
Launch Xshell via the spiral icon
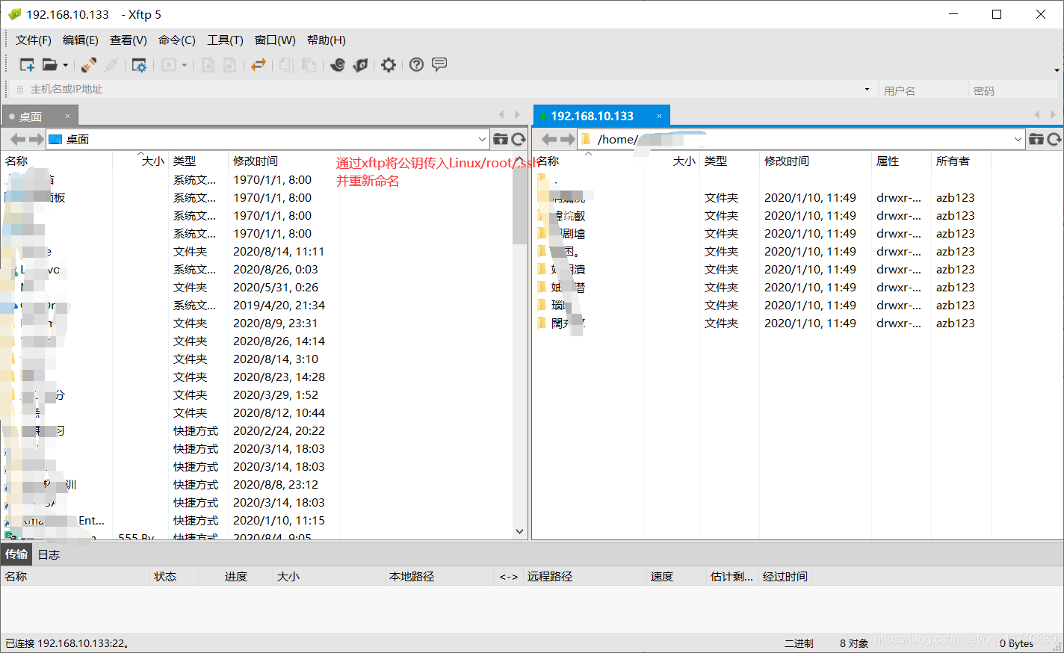[x=338, y=65]
